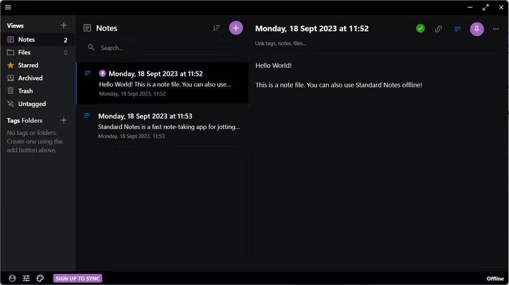The image size is (509, 285).
Task: Open the Trash view
Action: pos(38,91)
